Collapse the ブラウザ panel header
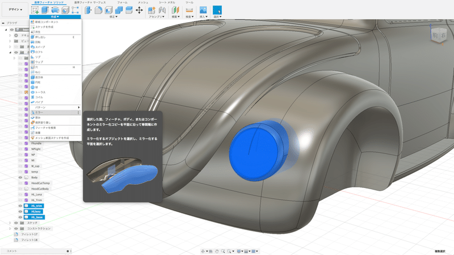Image resolution: width=454 pixels, height=255 pixels. (x=3, y=23)
